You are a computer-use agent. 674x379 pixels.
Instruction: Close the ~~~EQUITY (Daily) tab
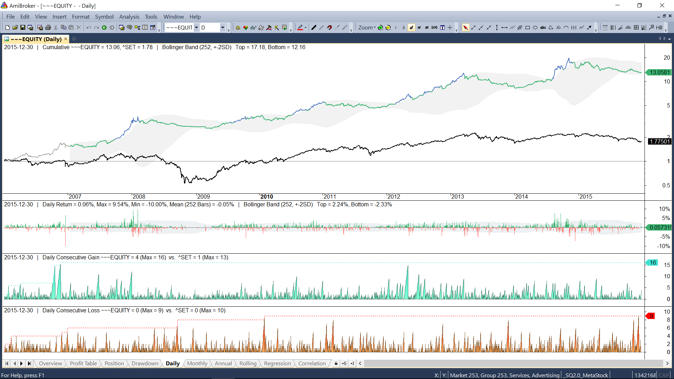pos(66,39)
